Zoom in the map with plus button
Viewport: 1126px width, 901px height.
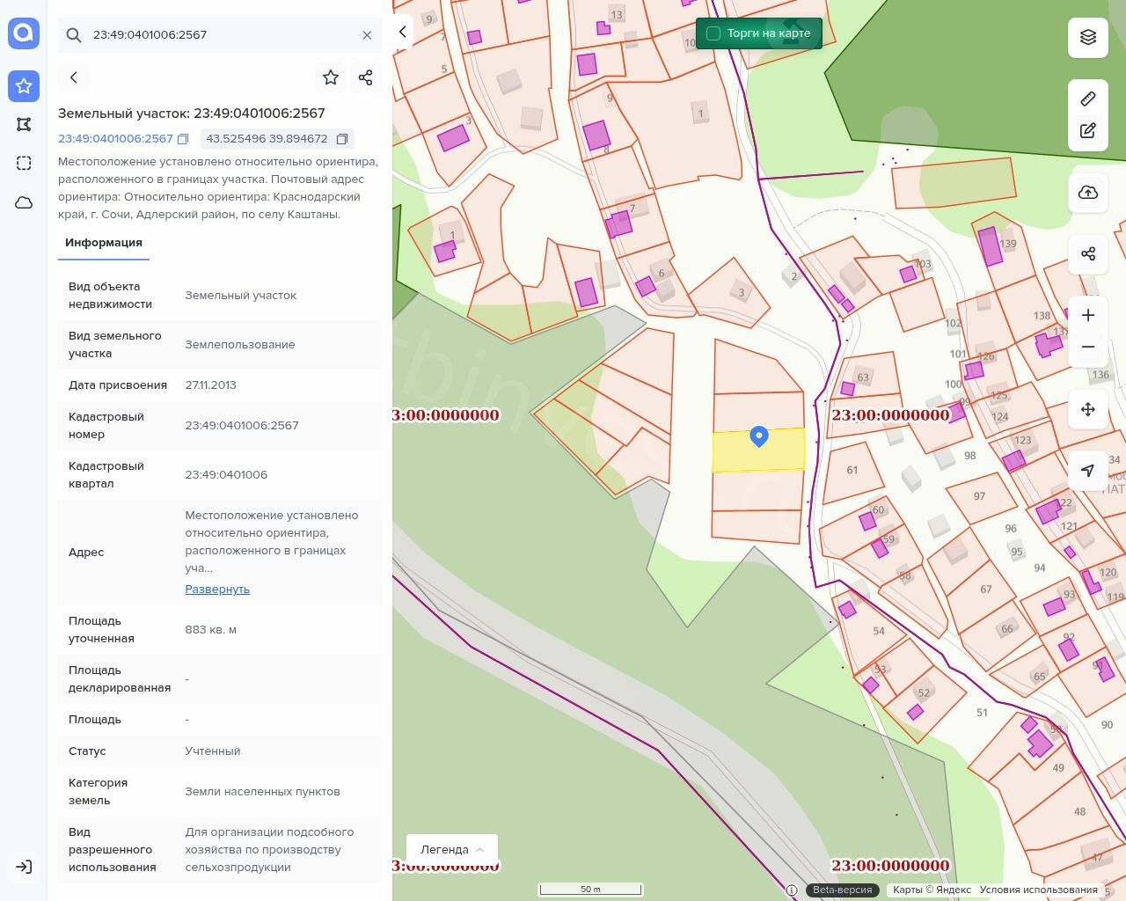[1088, 315]
